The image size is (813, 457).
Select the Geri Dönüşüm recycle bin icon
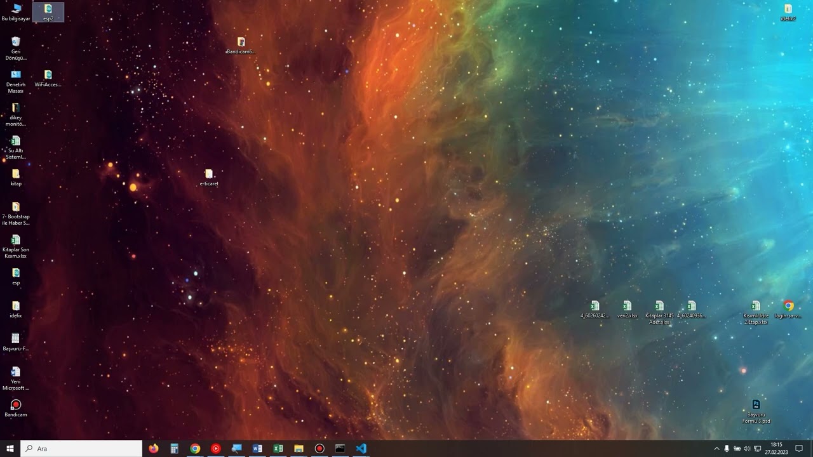point(16,48)
